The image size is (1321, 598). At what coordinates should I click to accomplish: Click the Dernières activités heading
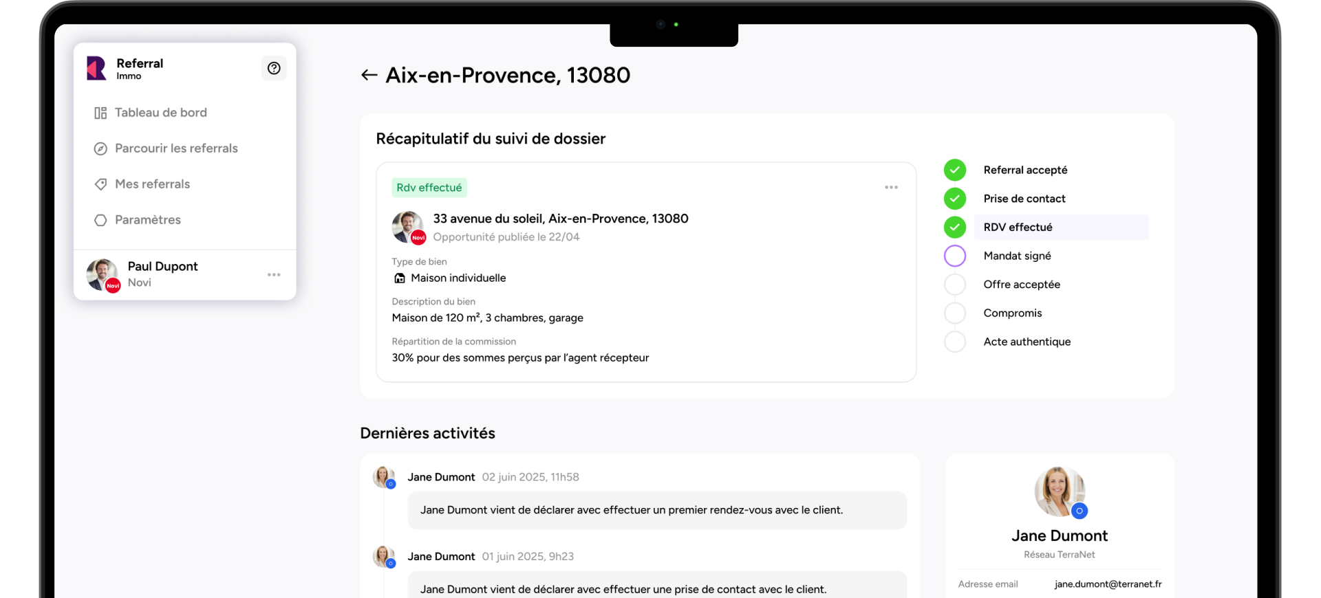click(x=428, y=433)
